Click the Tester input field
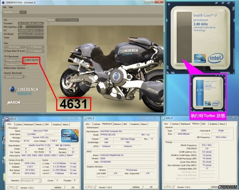The image size is (239, 190). tap(31, 38)
